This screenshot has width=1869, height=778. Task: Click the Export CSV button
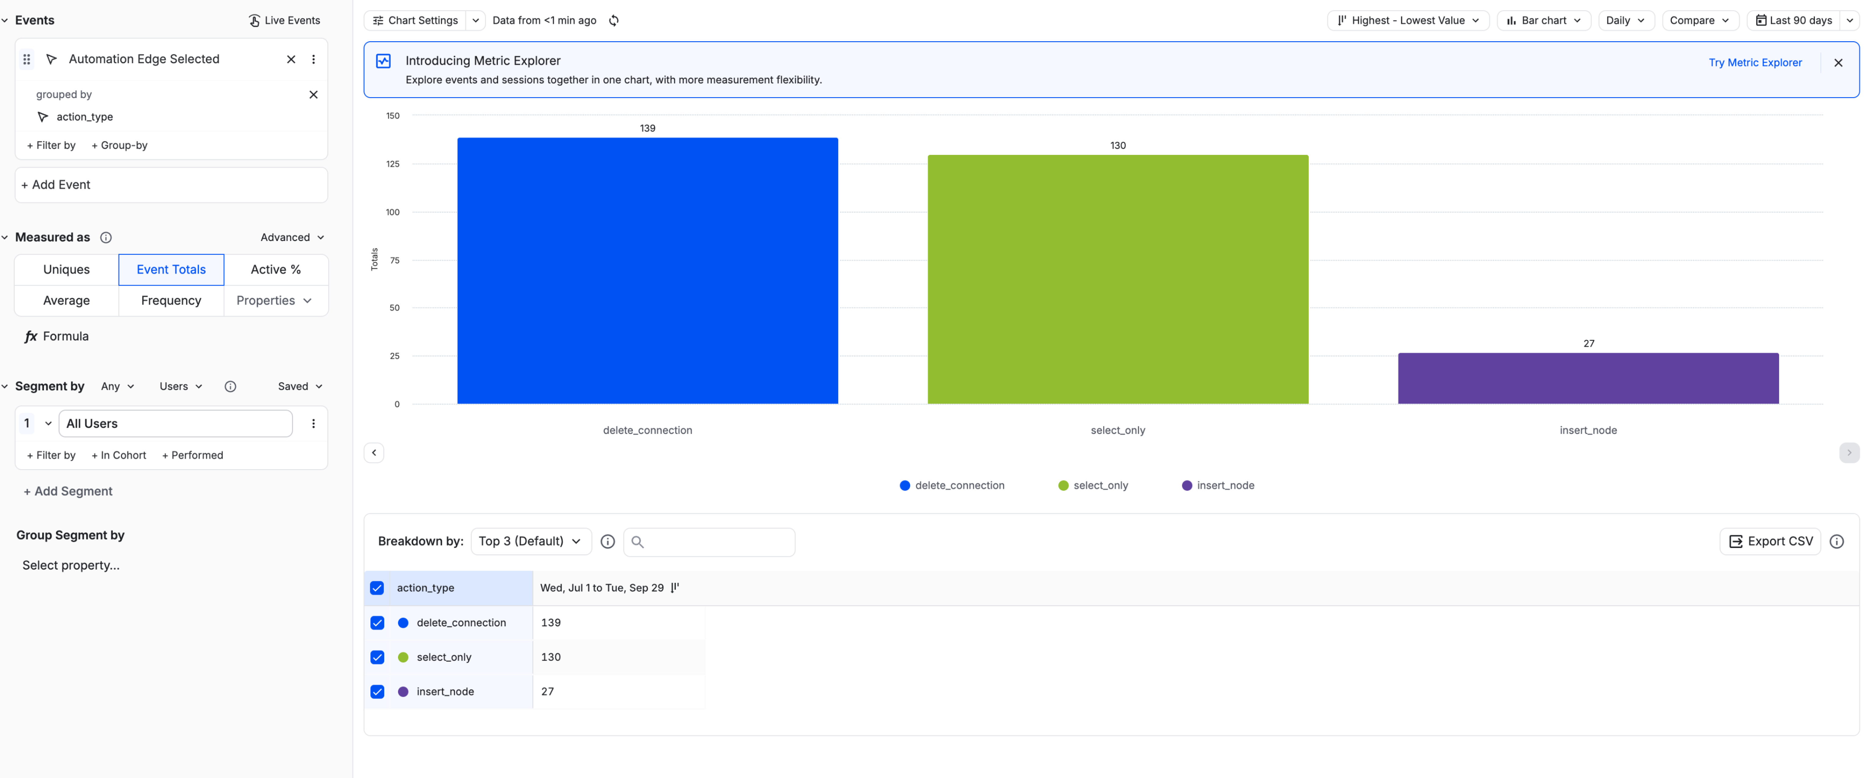(x=1770, y=542)
